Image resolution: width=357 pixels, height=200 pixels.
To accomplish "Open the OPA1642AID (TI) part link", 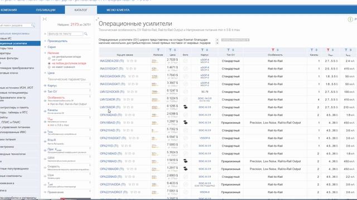I will tap(111, 115).
